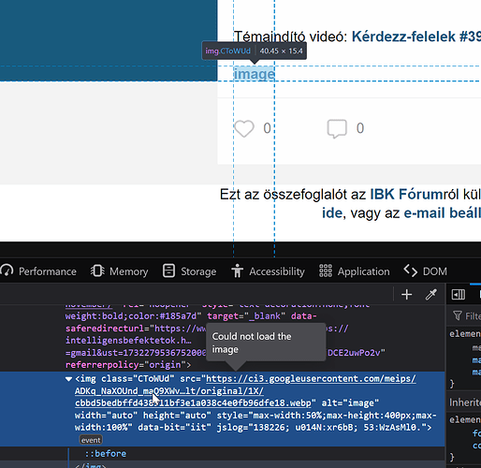
Task: Click the Memory chip icon
Action: (x=97, y=271)
